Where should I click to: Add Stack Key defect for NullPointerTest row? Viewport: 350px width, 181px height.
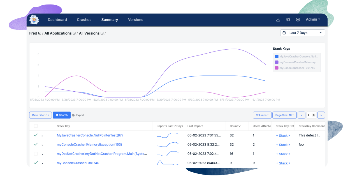[x=283, y=136]
